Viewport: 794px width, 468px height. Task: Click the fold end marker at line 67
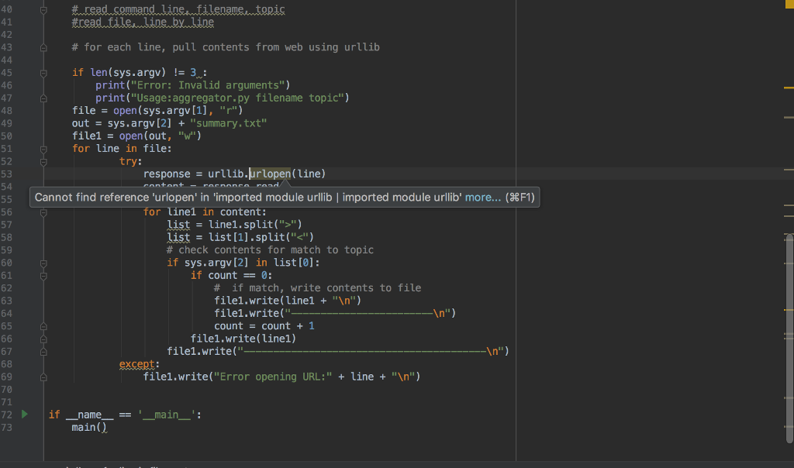tap(43, 352)
